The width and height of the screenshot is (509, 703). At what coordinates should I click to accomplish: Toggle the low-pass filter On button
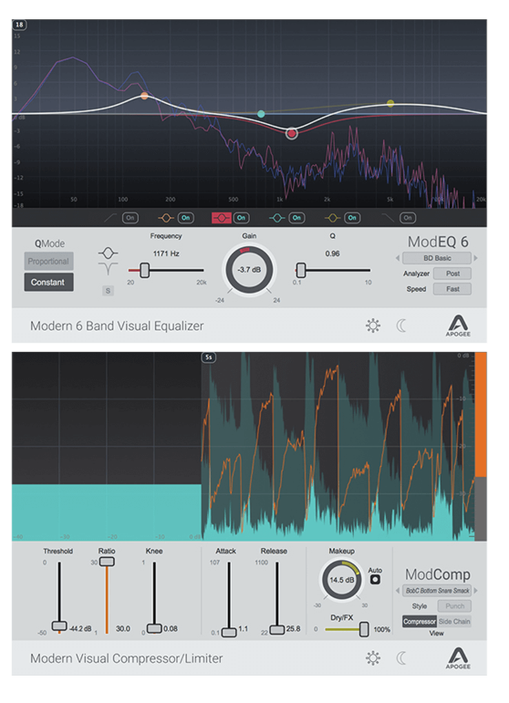408,218
